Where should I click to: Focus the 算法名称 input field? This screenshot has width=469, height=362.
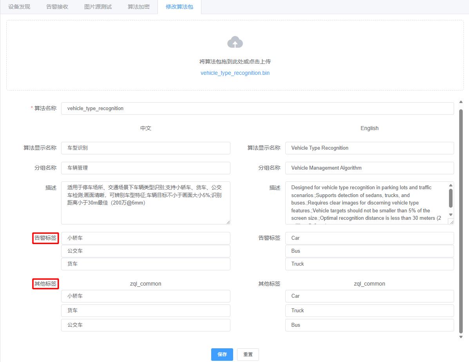coord(257,109)
